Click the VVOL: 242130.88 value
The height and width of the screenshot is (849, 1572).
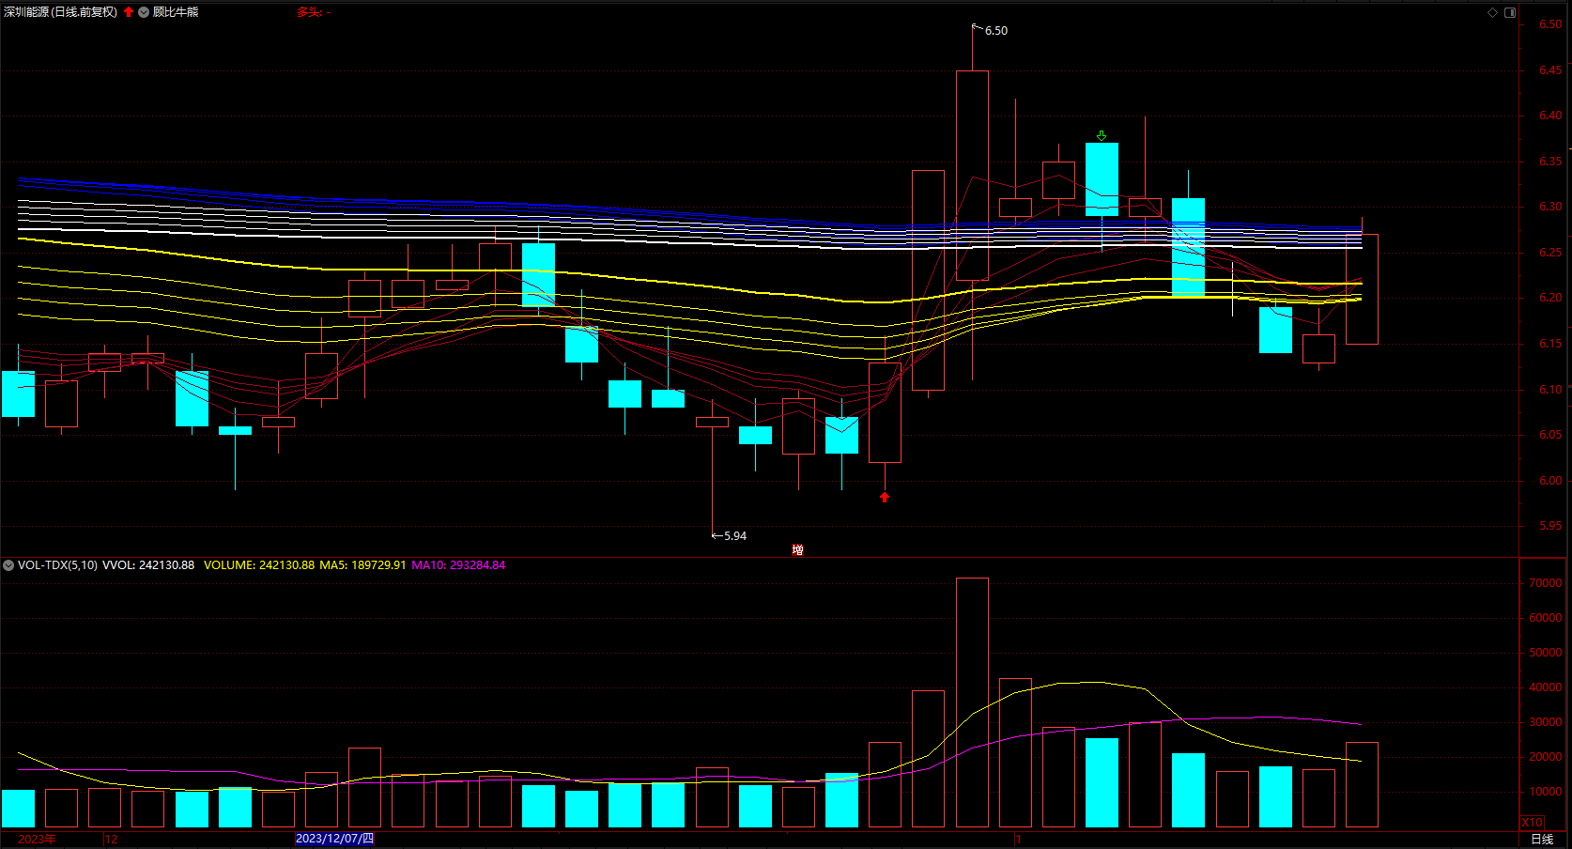tap(148, 565)
